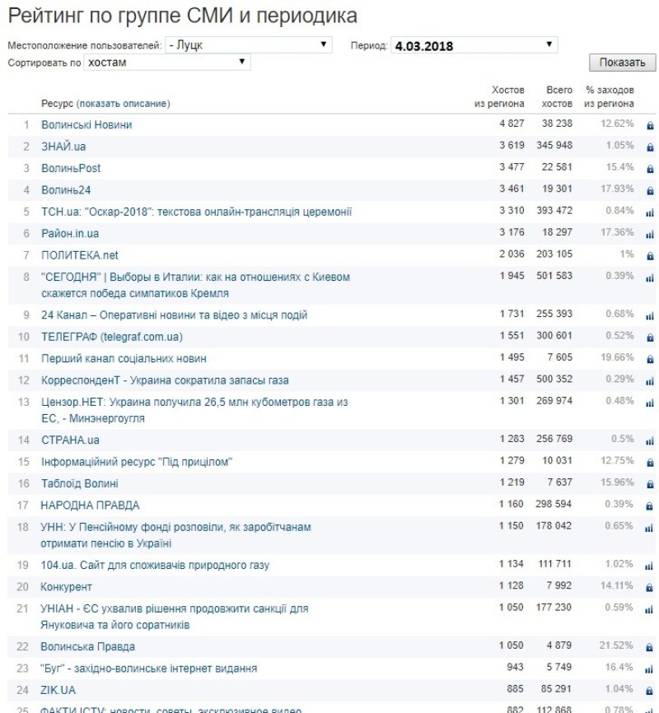Viewport: 659px width, 713px height.
Task: Expand the Период date dropdown
Action: [474, 45]
